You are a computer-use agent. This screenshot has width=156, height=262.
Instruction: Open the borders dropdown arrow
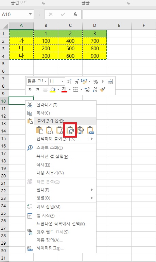81,90
